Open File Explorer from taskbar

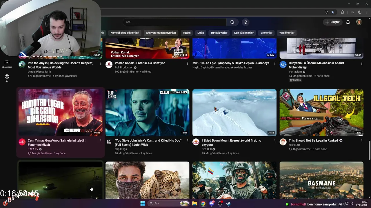(x=194, y=203)
